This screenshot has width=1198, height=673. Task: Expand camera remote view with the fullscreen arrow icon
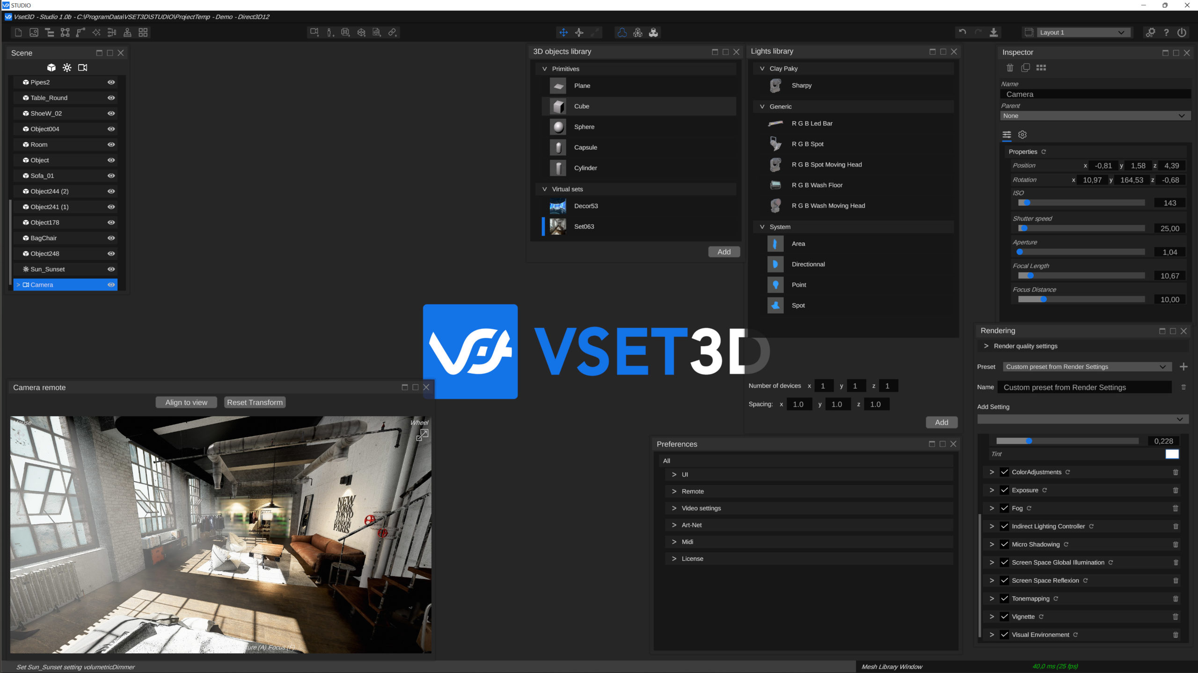click(422, 435)
